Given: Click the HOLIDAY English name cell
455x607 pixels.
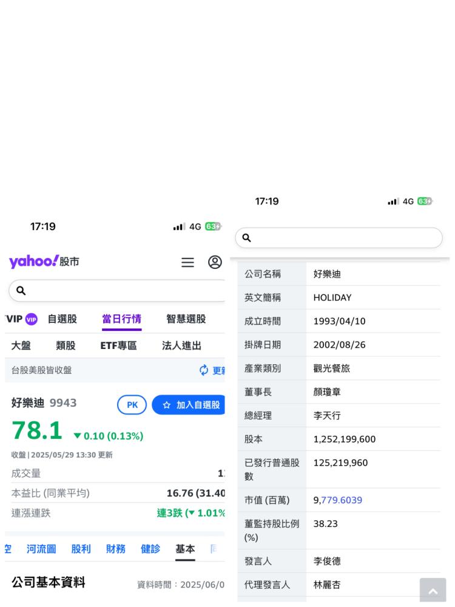Looking at the screenshot, I should (332, 297).
